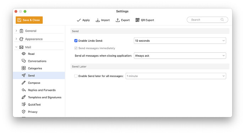The width and height of the screenshot is (245, 134).
Task: Select the Send item in sidebar
Action: coord(39,75)
